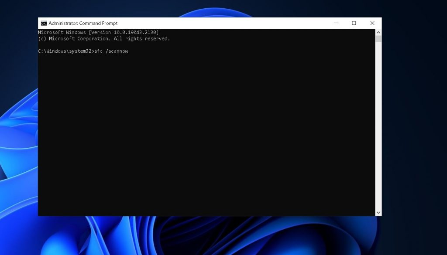Screen dimensions: 447x255
Task: Maximize the Command Prompt window
Action: pos(354,23)
